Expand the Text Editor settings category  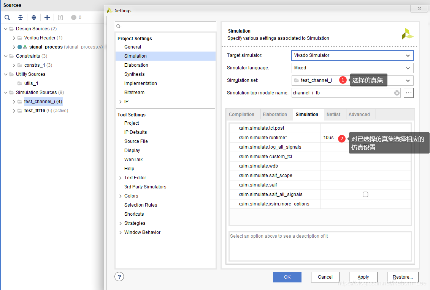121,178
